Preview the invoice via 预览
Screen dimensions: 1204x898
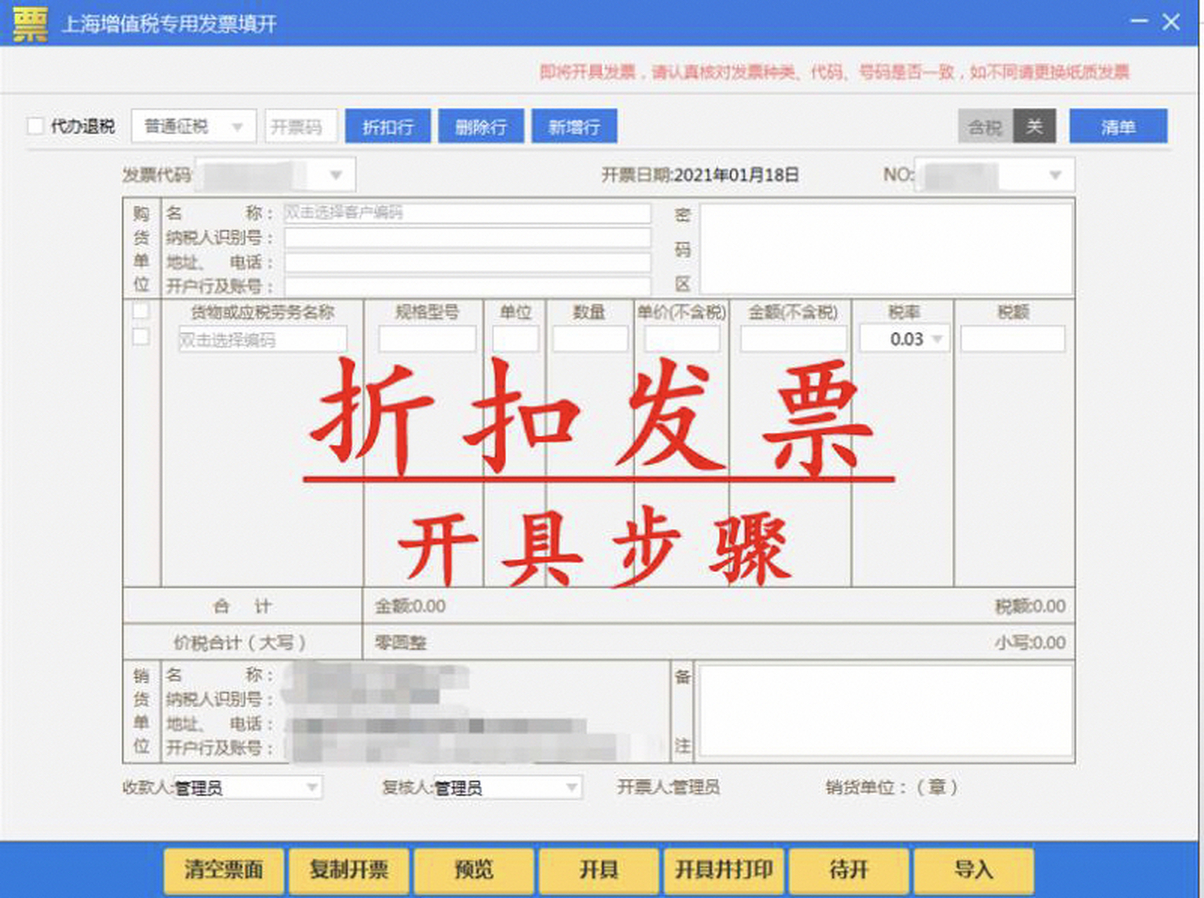coord(472,870)
